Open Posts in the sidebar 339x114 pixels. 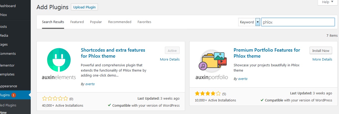3,27
